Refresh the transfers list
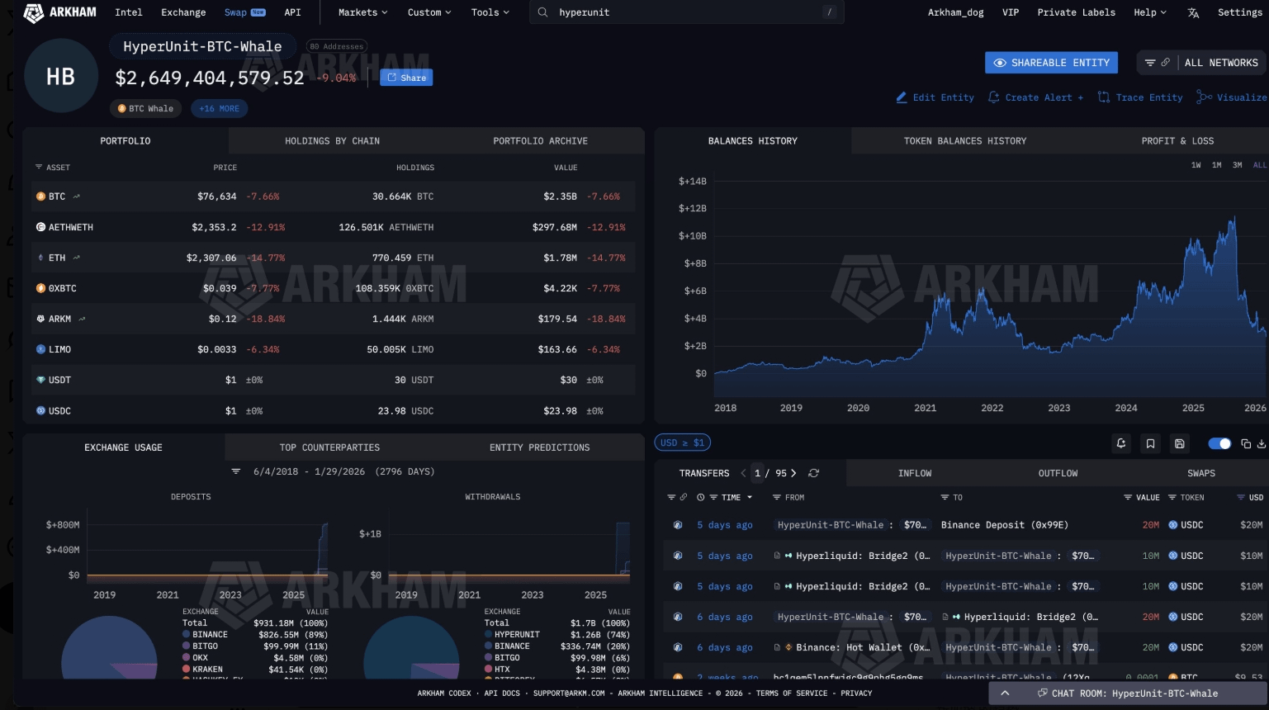 coord(813,473)
